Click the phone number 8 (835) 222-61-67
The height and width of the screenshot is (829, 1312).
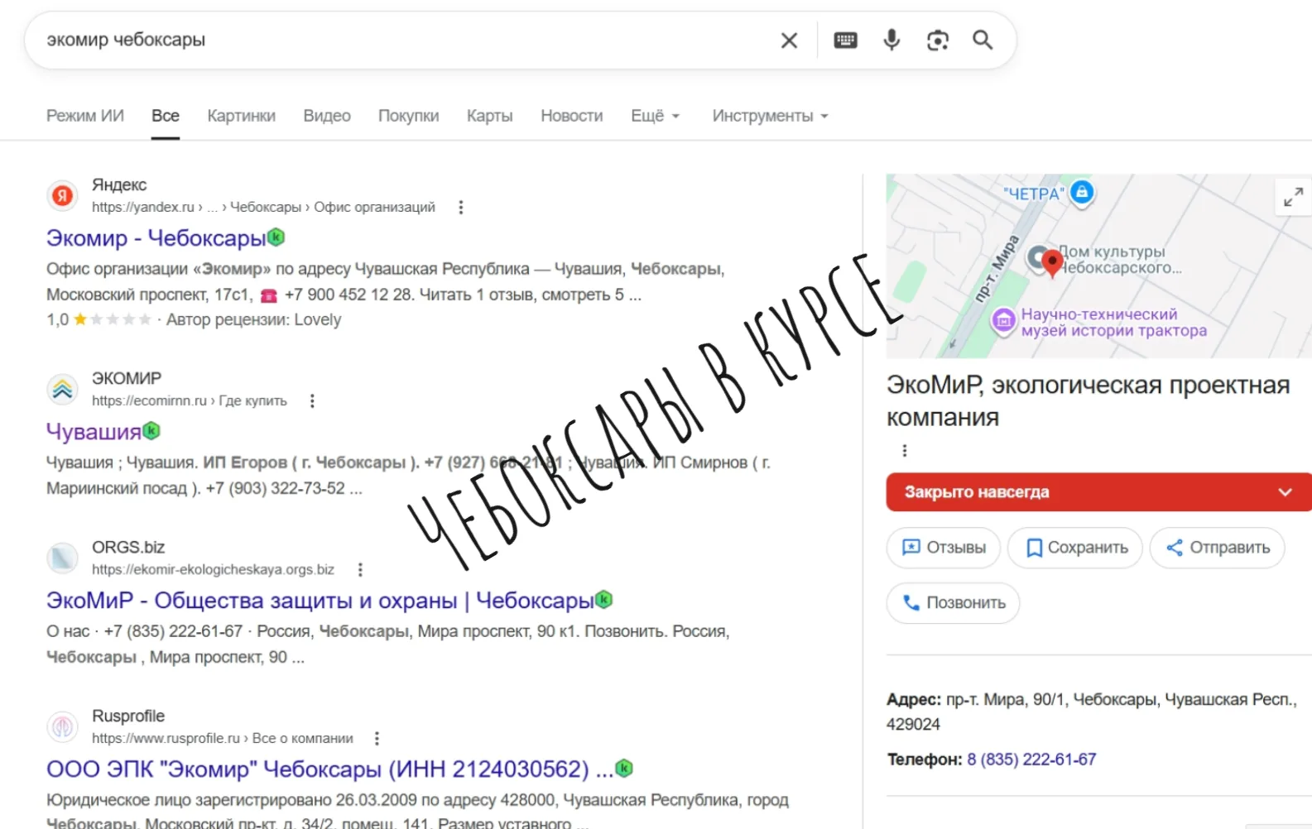point(1031,760)
